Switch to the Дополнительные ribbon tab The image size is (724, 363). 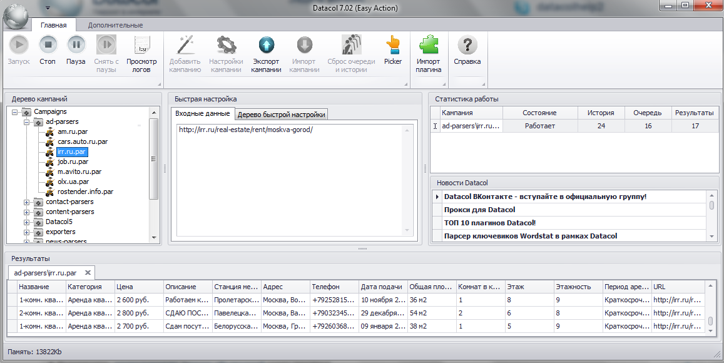click(115, 25)
